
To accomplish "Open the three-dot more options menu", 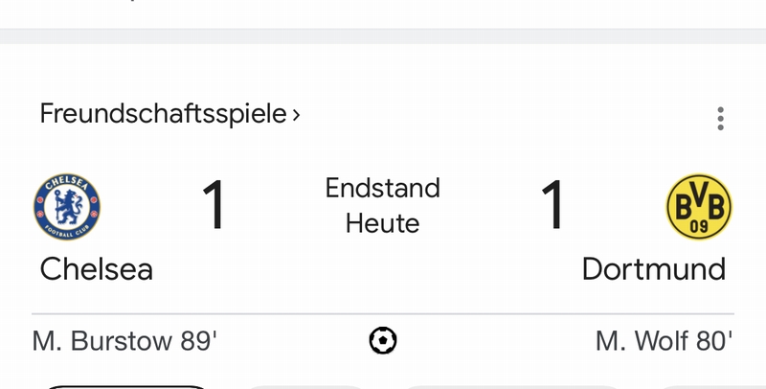I will 720,119.
